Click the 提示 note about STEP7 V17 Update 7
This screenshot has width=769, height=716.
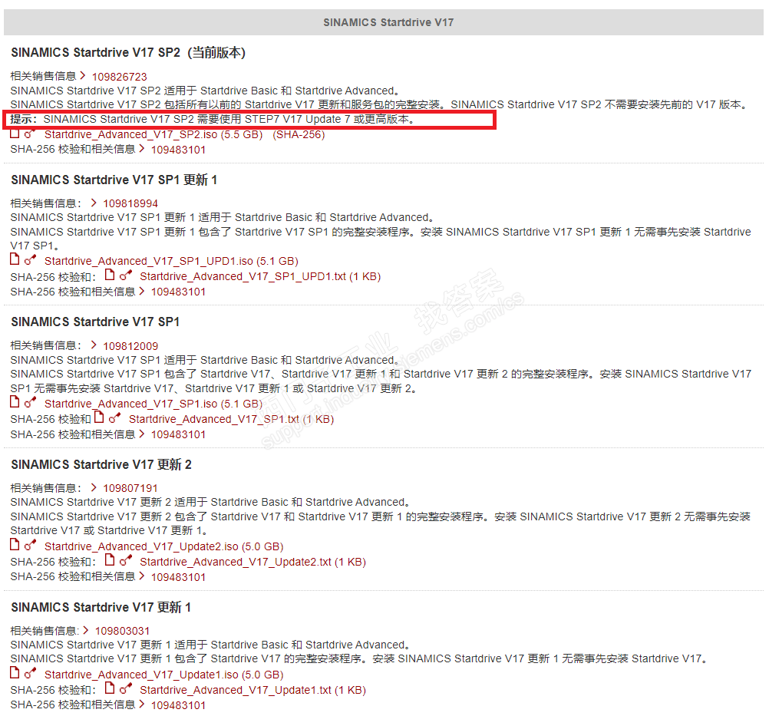(249, 119)
